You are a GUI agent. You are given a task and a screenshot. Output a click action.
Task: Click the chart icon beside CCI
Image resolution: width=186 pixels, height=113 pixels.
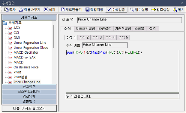pyautogui.click(x=10, y=33)
